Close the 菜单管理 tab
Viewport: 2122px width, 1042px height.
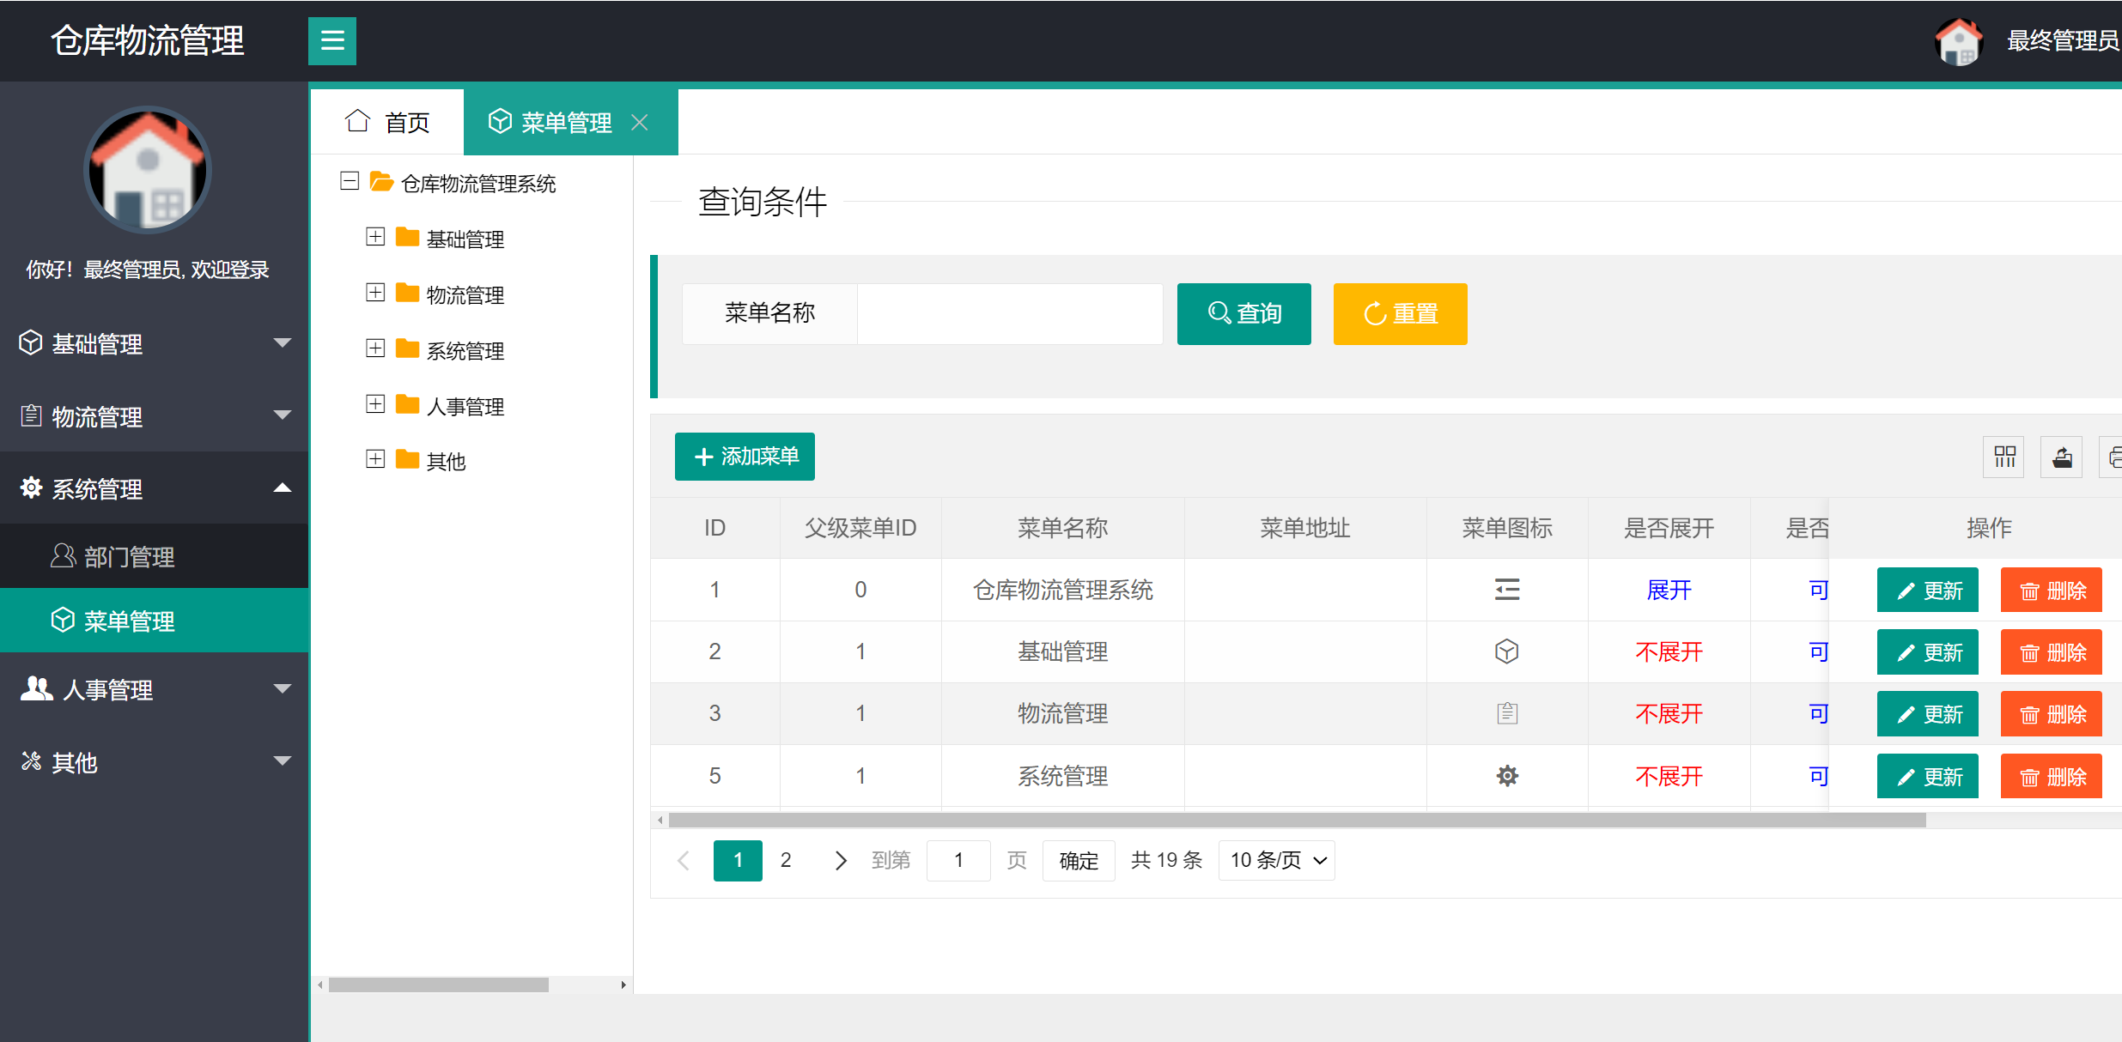click(x=639, y=123)
